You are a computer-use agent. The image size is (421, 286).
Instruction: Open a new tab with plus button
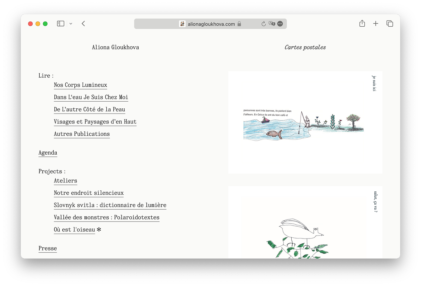coord(375,24)
